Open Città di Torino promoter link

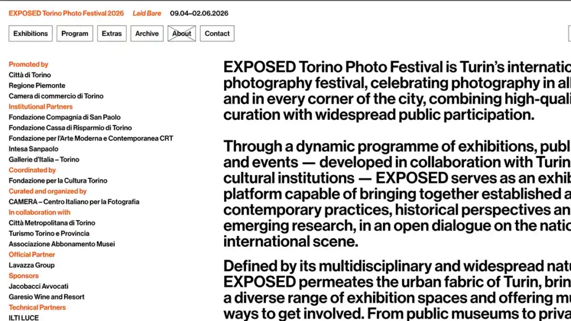[x=30, y=75]
